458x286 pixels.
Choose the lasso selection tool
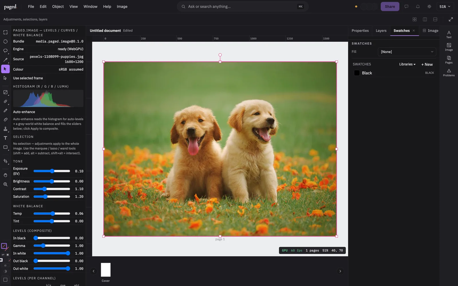pyautogui.click(x=5, y=51)
